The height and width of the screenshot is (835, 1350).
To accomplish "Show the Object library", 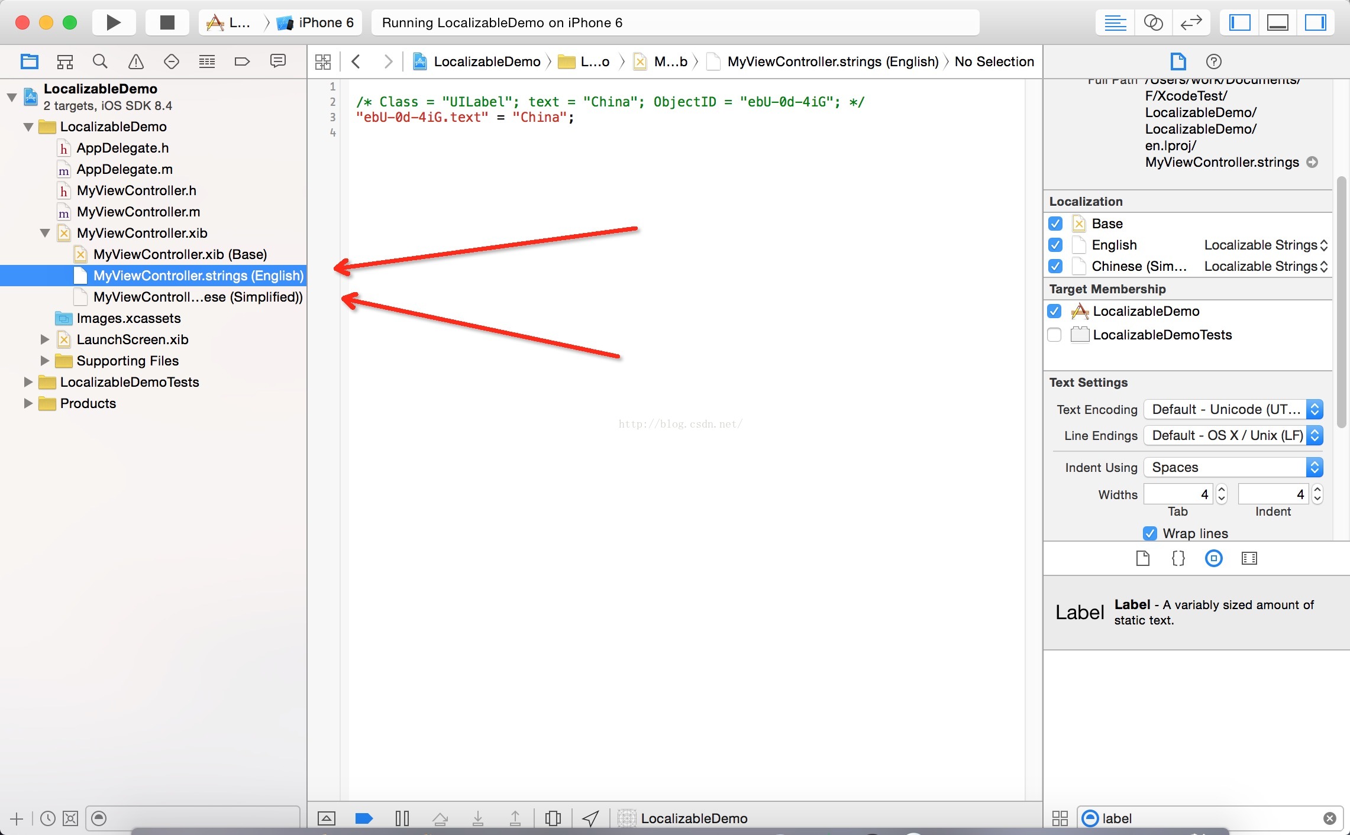I will coord(1214,558).
